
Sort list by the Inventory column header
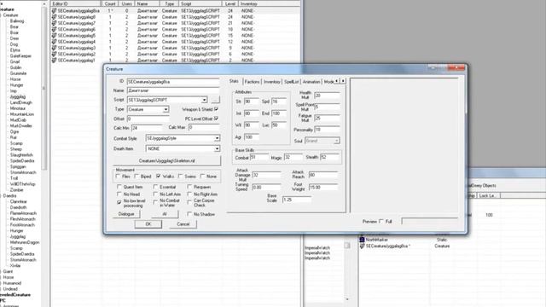pos(270,3)
